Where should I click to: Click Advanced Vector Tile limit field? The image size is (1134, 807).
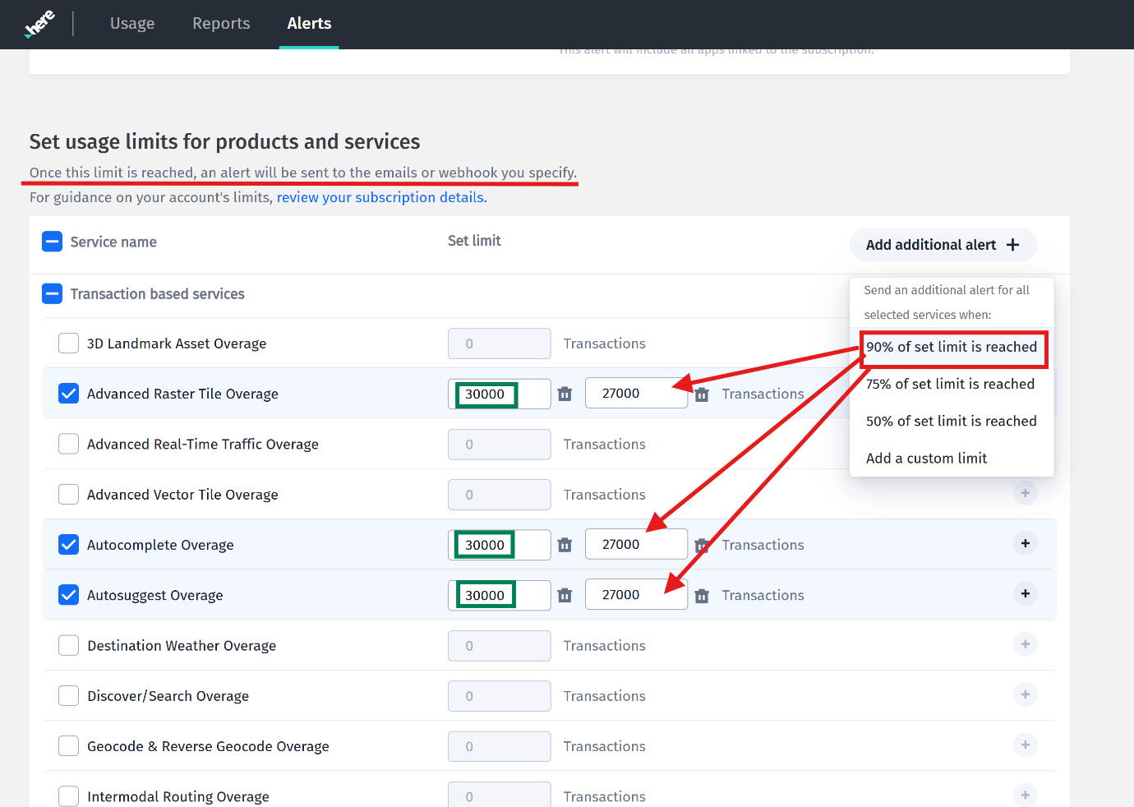(x=499, y=495)
